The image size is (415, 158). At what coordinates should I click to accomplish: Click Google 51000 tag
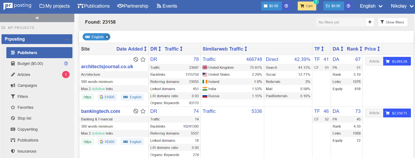point(107,97)
